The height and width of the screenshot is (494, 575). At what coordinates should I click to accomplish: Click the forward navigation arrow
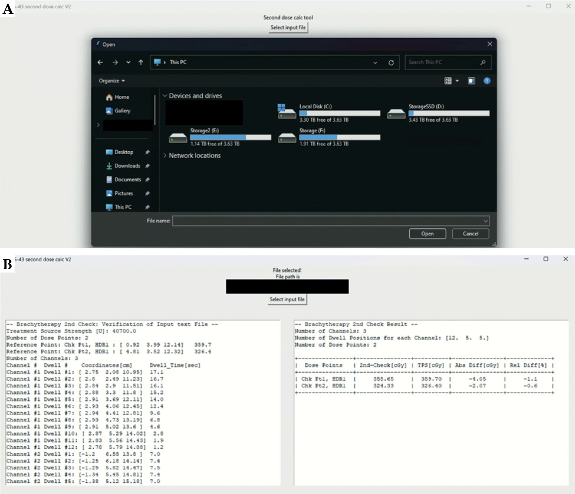[115, 62]
